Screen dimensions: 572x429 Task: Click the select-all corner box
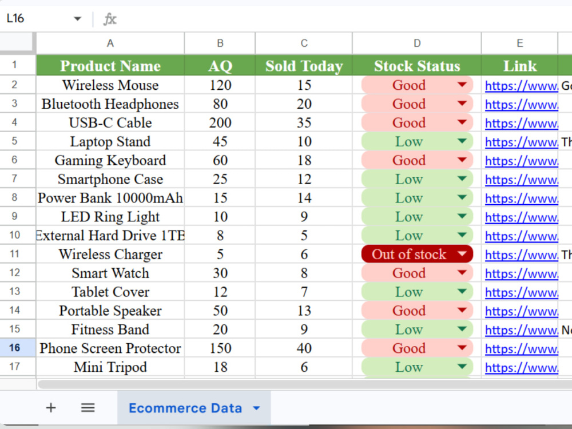pyautogui.click(x=17, y=43)
